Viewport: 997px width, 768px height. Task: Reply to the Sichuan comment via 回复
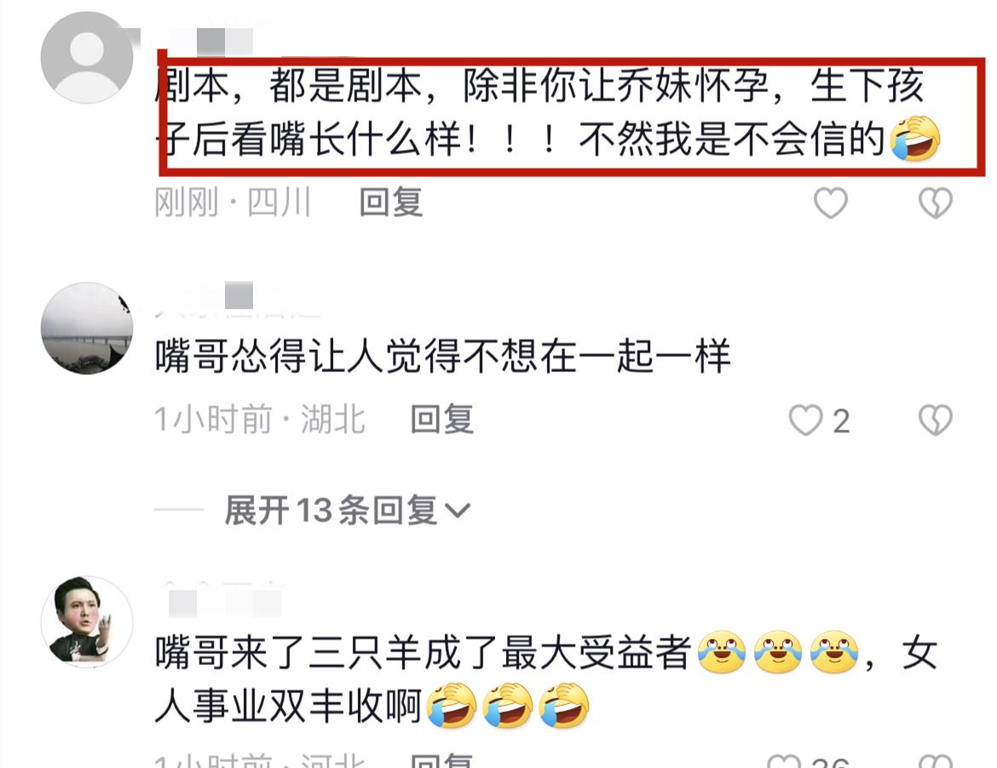[390, 203]
